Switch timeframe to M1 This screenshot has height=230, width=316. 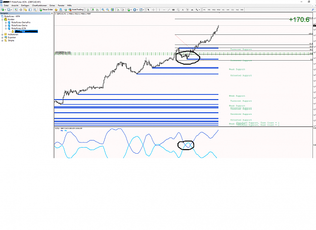click(x=204, y=10)
